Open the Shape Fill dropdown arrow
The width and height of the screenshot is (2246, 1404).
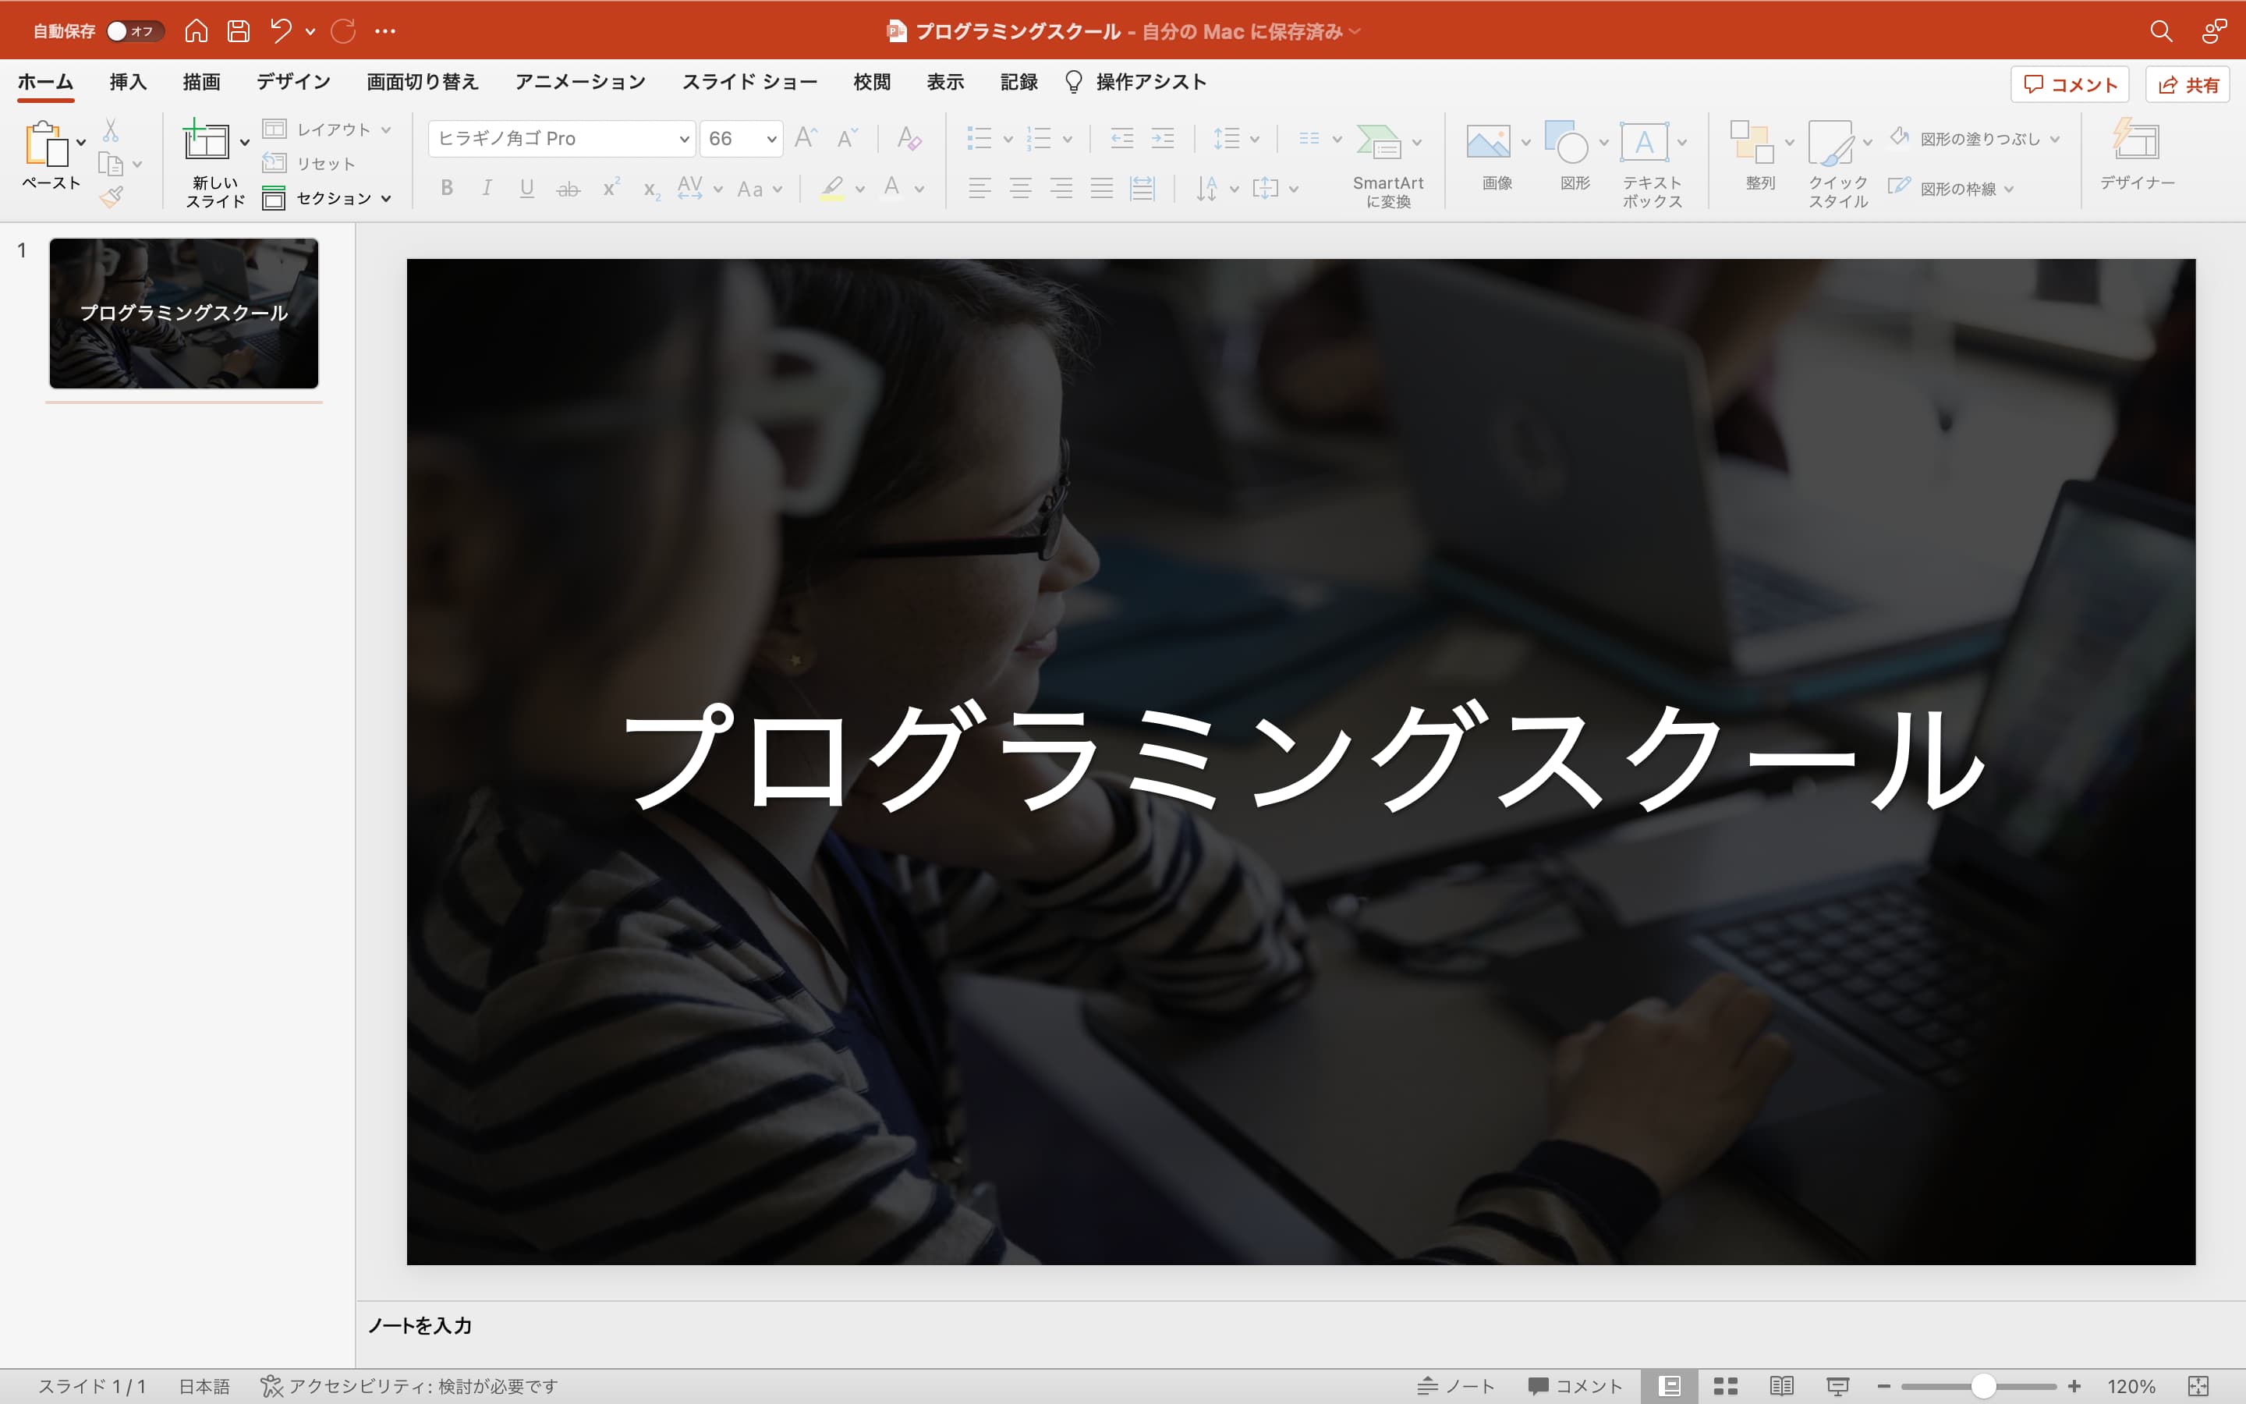[2055, 138]
